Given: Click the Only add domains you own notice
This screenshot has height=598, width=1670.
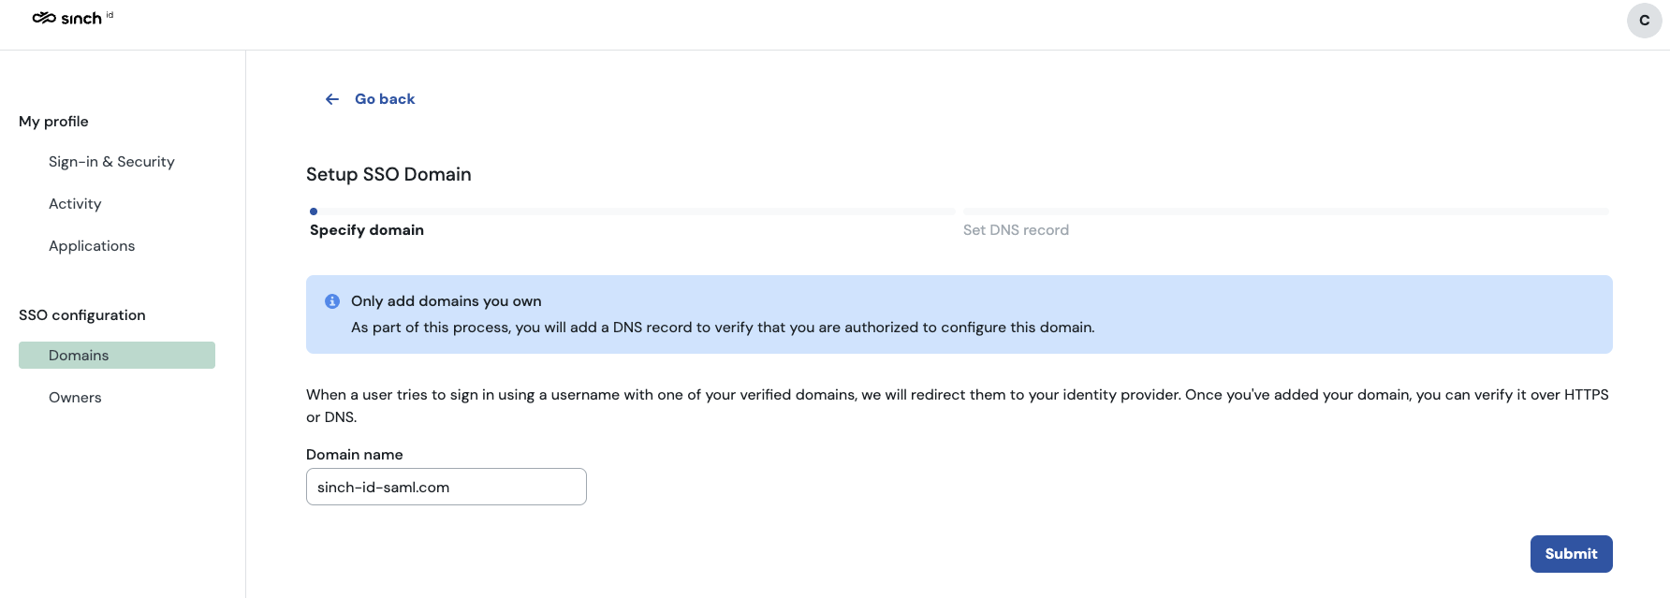Looking at the screenshot, I should click(959, 314).
